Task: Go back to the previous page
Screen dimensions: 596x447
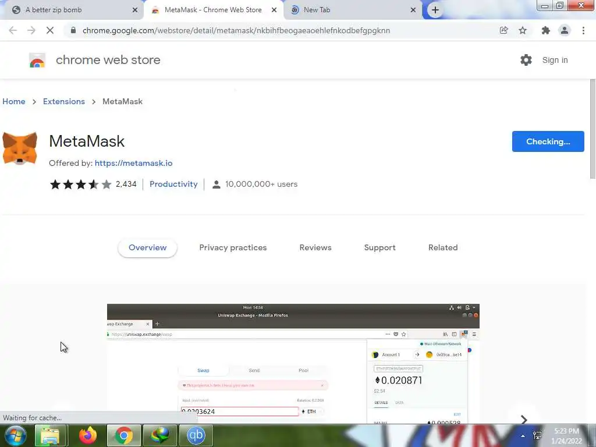Action: click(x=13, y=30)
